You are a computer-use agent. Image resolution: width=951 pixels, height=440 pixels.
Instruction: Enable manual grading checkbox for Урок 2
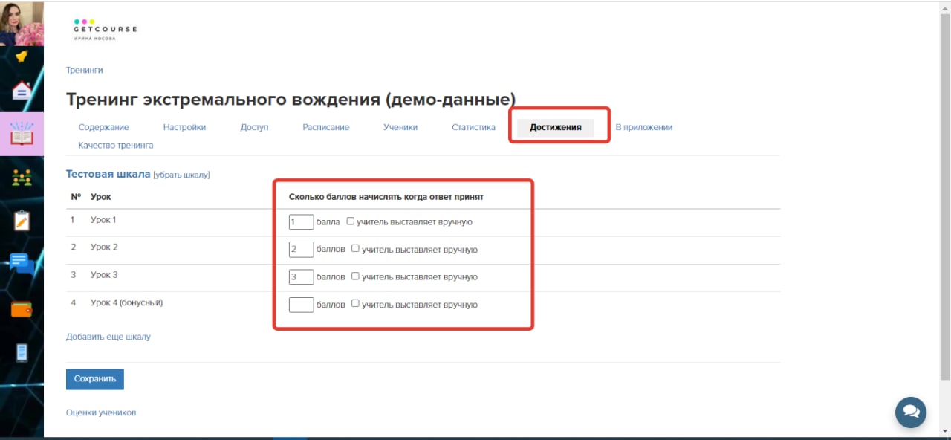(x=355, y=248)
